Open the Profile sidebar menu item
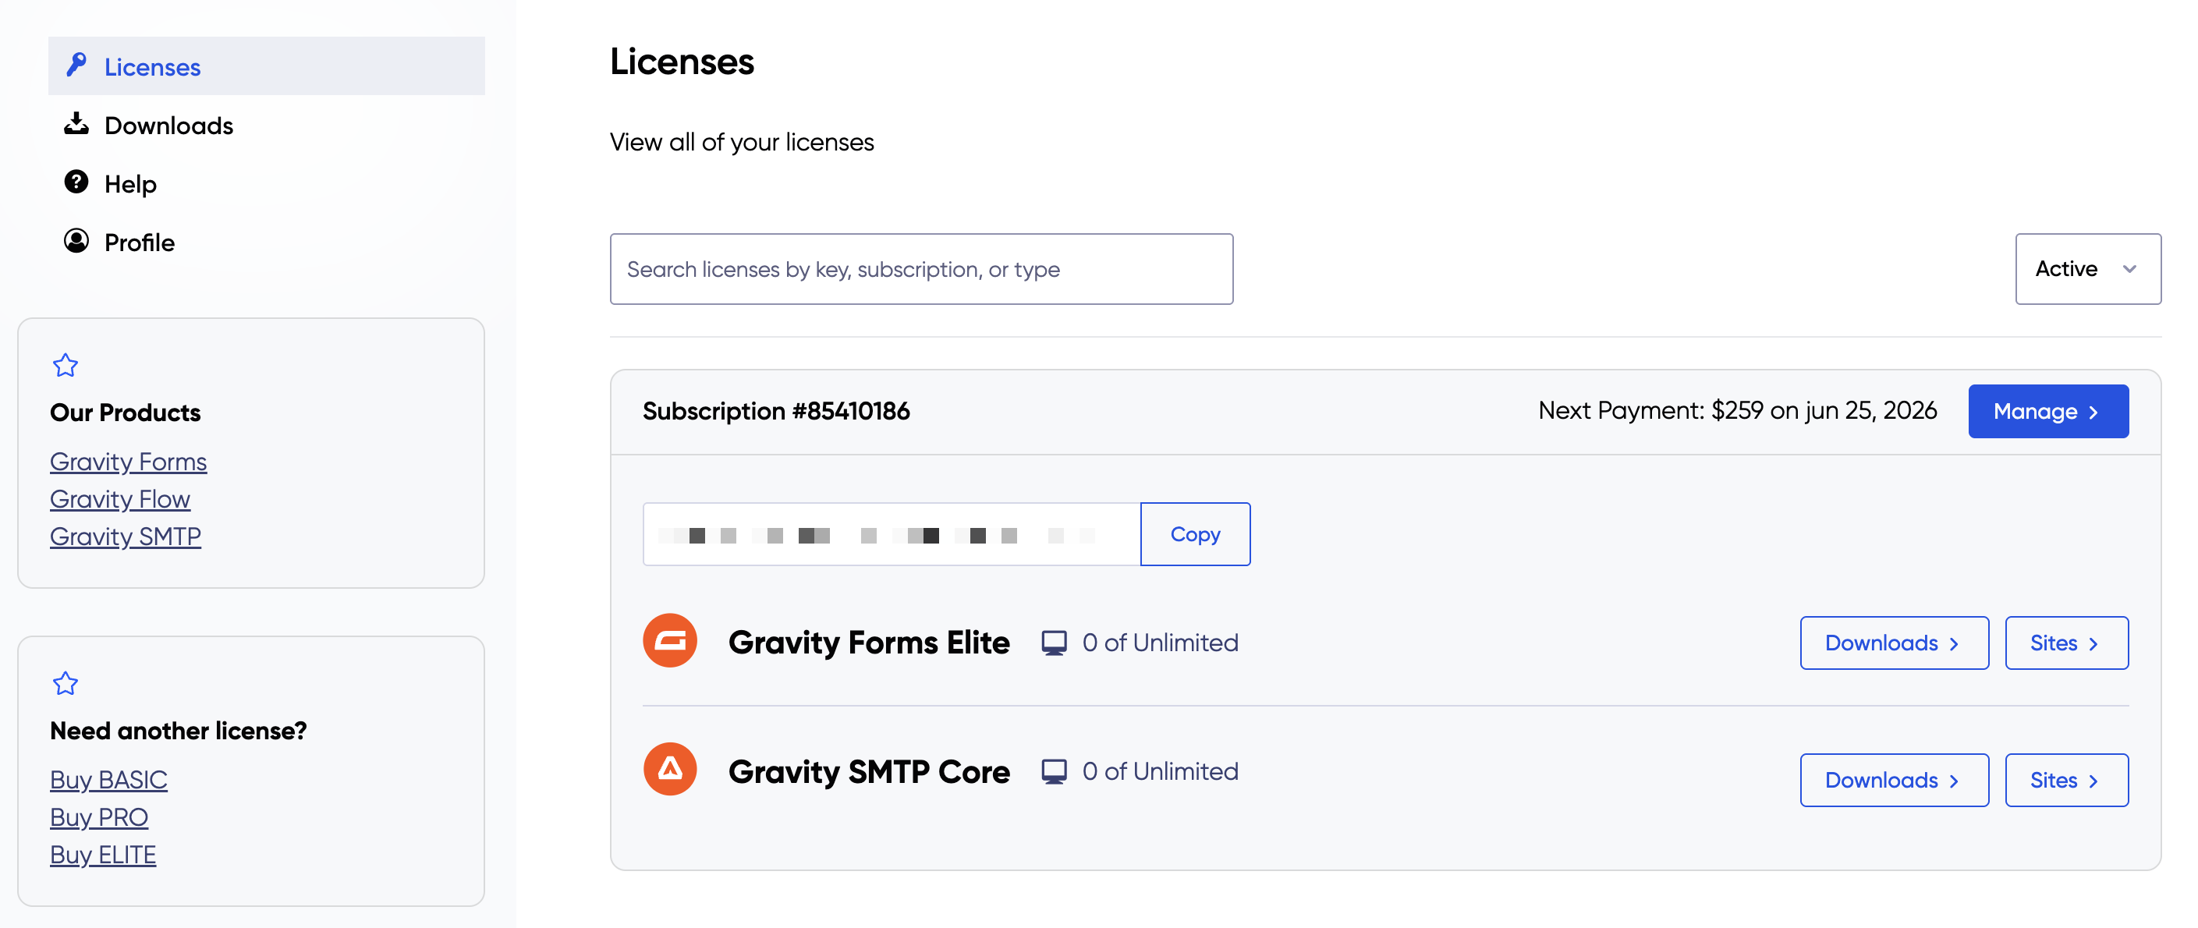 139,243
